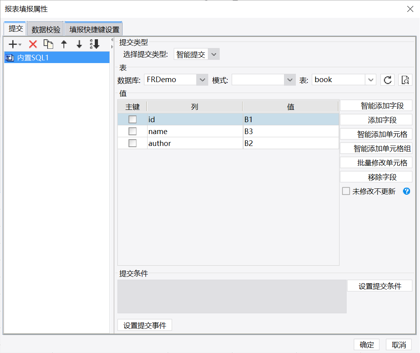Refresh the table list
The width and height of the screenshot is (420, 353).
387,80
